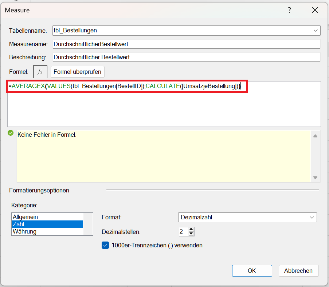
Task: Click the message box scroll up arrow
Action: pyautogui.click(x=315, y=136)
